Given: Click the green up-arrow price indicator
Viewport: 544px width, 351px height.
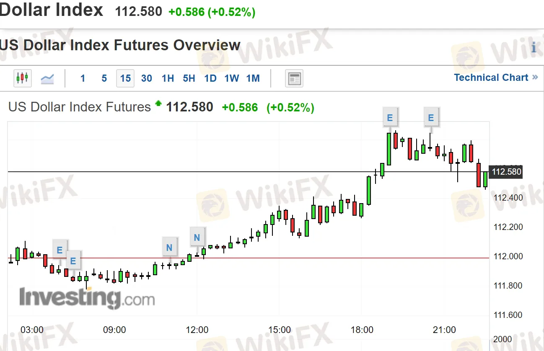Looking at the screenshot, I should 158,103.
